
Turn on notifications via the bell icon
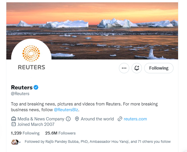click(x=137, y=68)
